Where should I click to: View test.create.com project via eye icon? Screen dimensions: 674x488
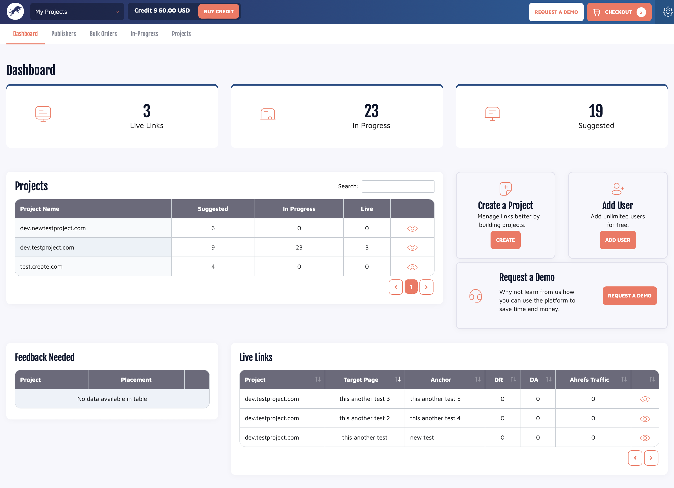[x=412, y=267]
